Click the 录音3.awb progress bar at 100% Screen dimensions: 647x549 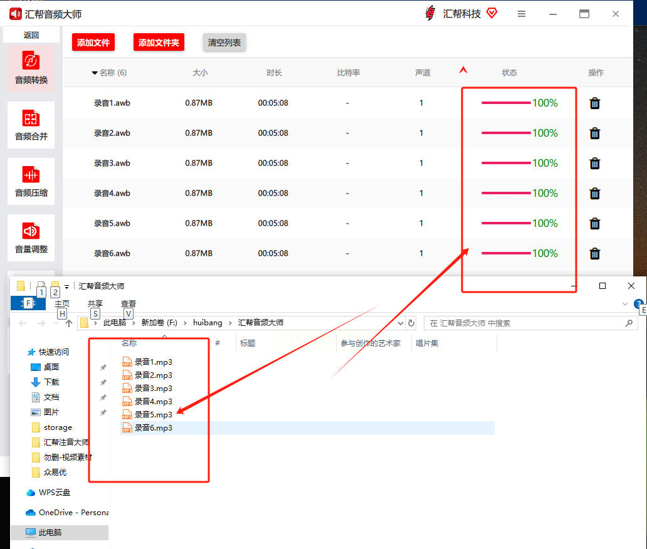coord(506,163)
